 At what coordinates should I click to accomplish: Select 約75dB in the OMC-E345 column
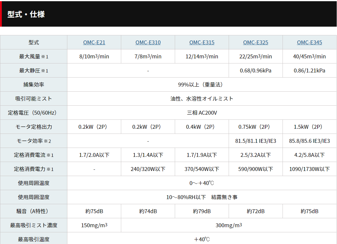[x=309, y=211]
